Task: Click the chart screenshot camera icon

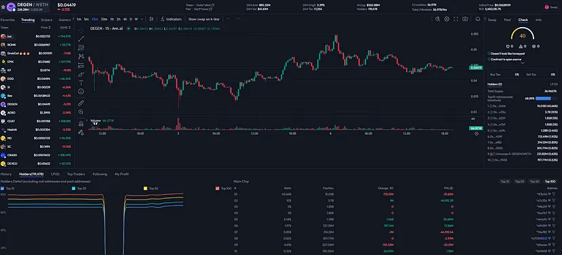Action: 465,19
